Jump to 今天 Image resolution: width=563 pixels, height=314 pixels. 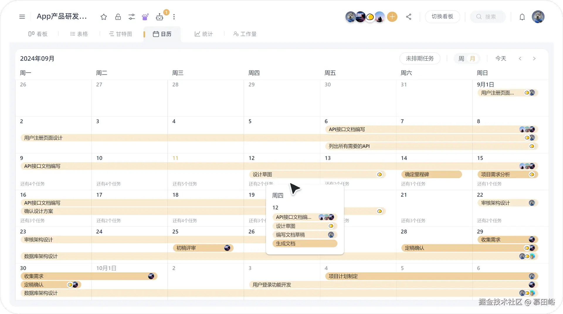click(501, 59)
